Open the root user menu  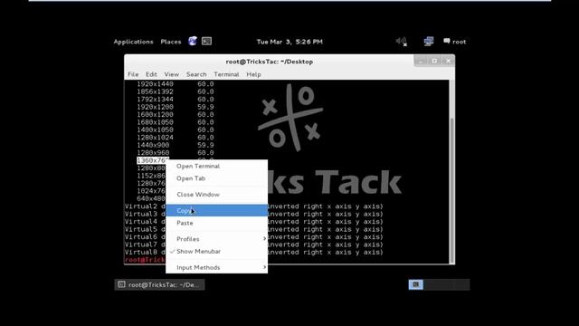[455, 42]
